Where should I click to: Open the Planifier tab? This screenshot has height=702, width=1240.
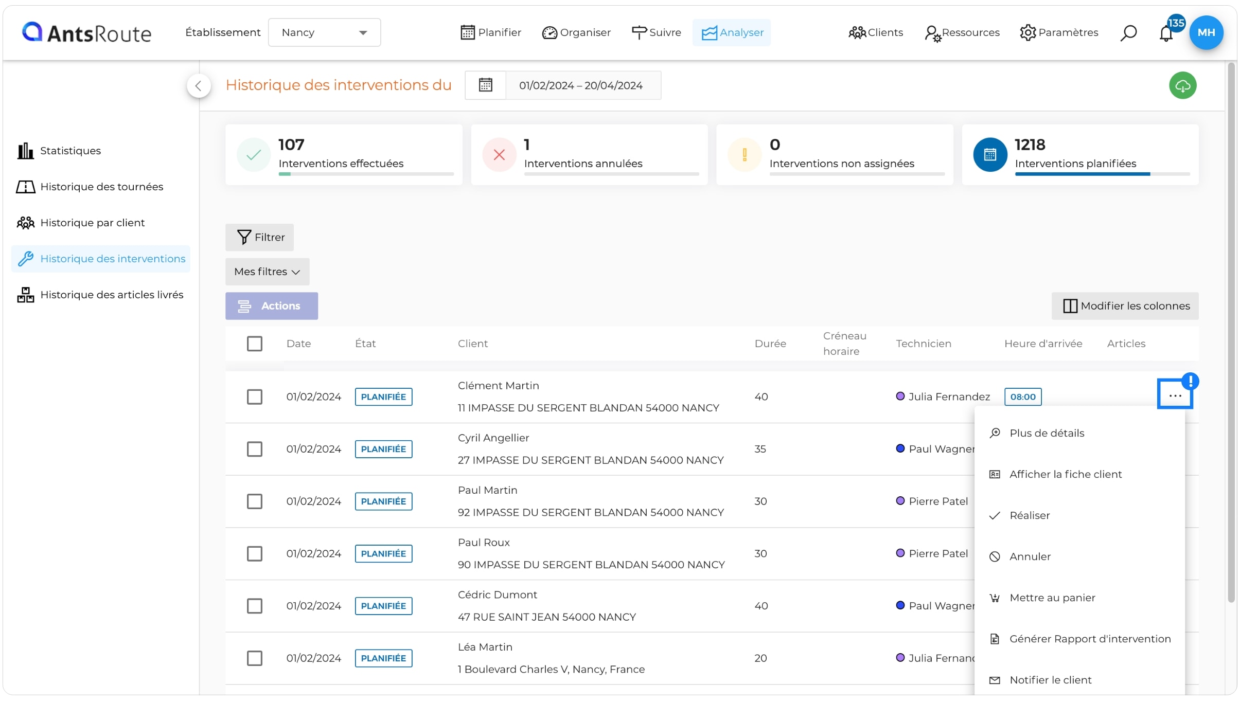coord(490,32)
